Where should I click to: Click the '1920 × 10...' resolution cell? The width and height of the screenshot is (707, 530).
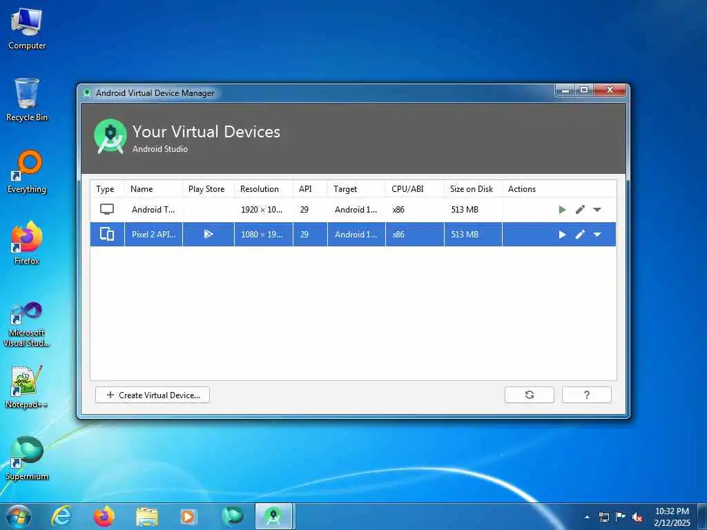[263, 210]
